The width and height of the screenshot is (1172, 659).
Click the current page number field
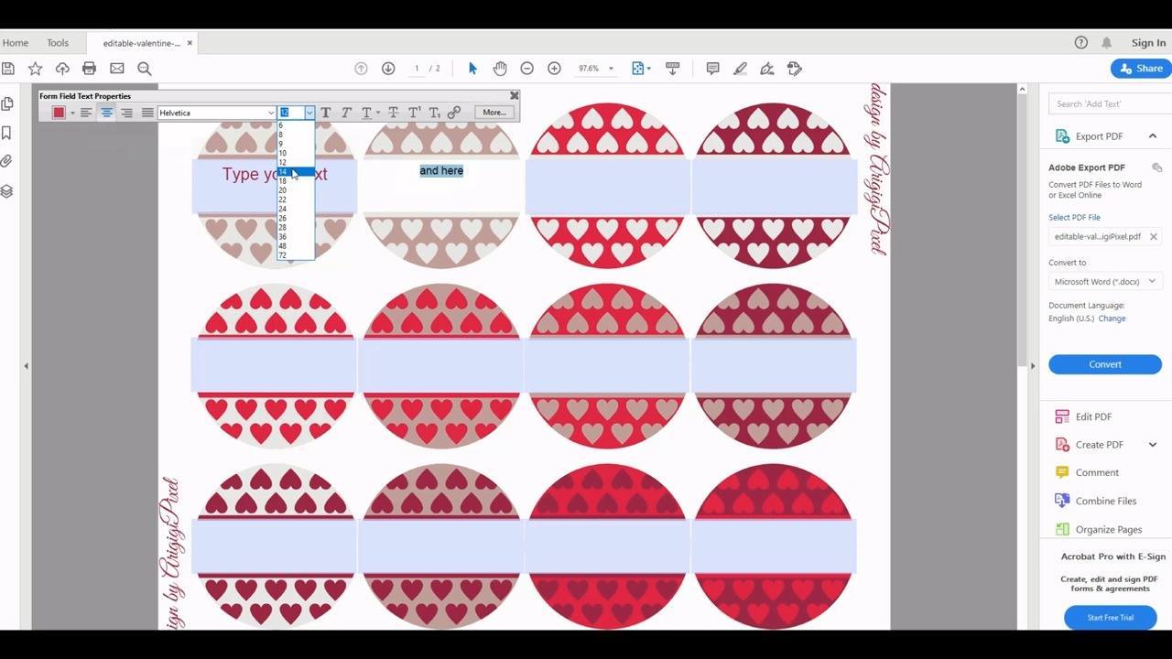tap(418, 69)
